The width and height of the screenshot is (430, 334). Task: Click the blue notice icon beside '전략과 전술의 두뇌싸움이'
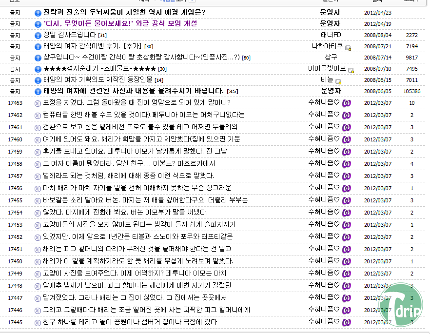pyautogui.click(x=38, y=13)
